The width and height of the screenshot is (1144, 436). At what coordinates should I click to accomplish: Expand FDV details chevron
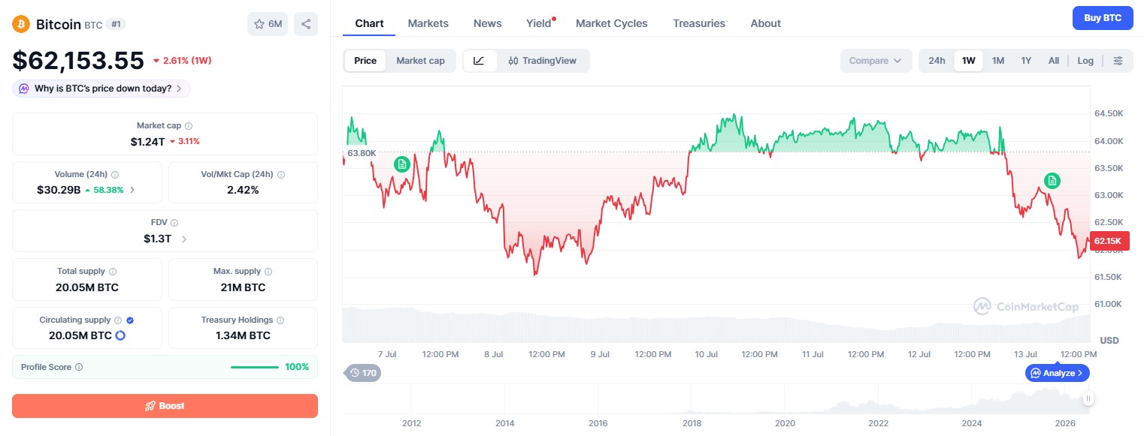point(184,239)
